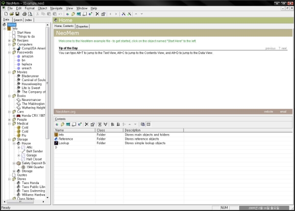Open the Format menu
Screen dimensions: 295x211
(30, 8)
